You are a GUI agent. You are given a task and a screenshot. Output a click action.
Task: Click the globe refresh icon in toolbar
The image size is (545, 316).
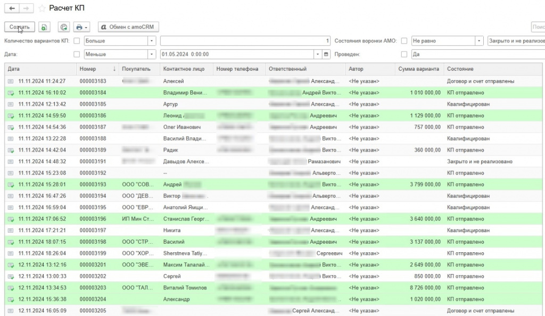[x=64, y=27]
